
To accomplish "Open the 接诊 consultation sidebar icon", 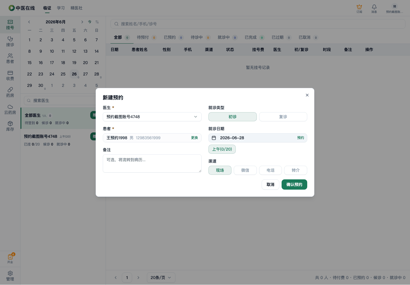I will coord(10,42).
